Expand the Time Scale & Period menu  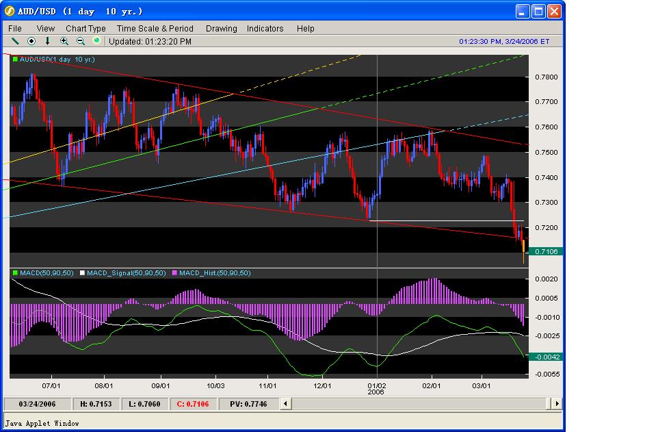click(155, 28)
